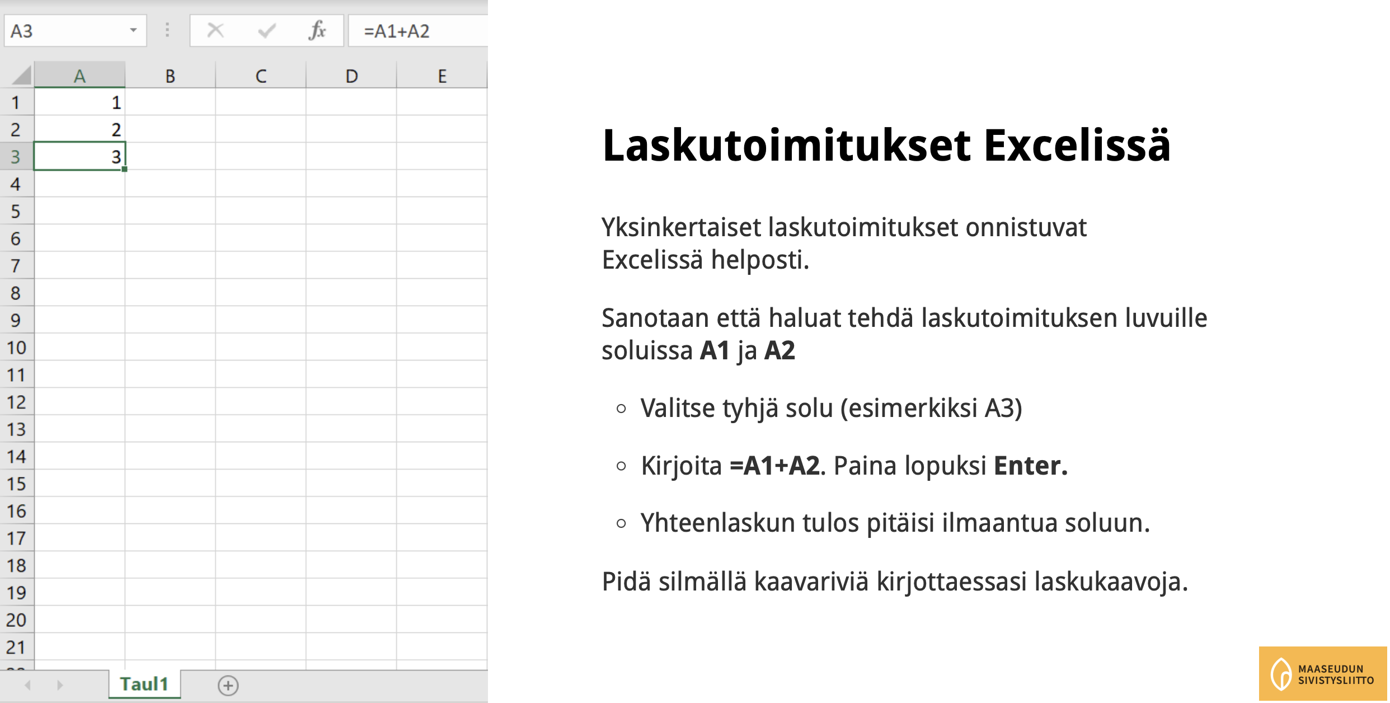
Task: Select row 2 header
Action: 17,129
